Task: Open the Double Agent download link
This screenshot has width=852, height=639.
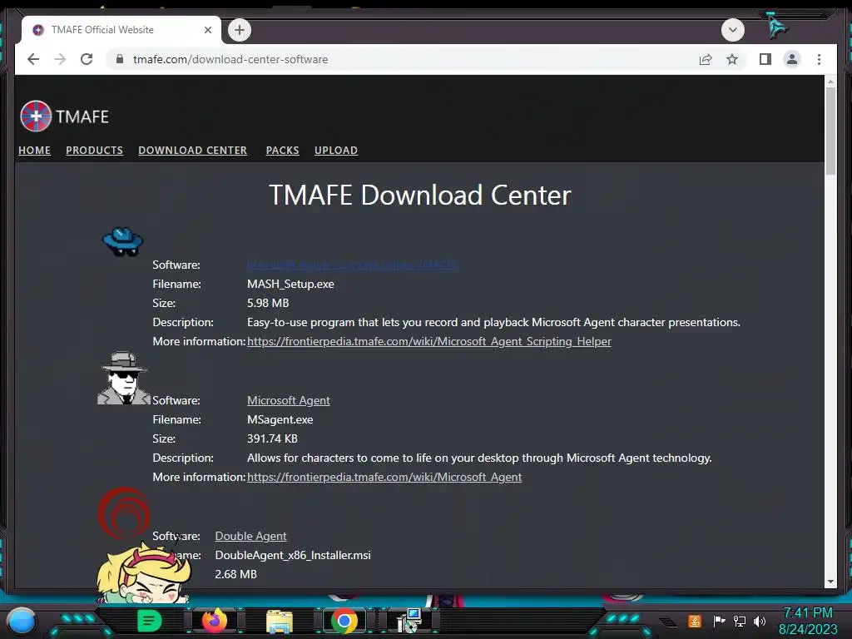Action: (250, 537)
